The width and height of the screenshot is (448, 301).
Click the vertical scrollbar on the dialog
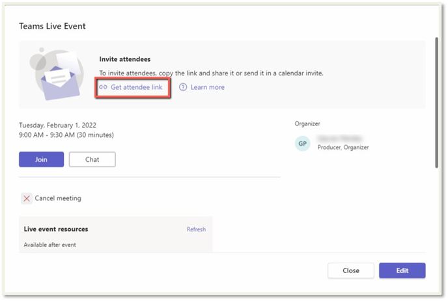[436, 98]
